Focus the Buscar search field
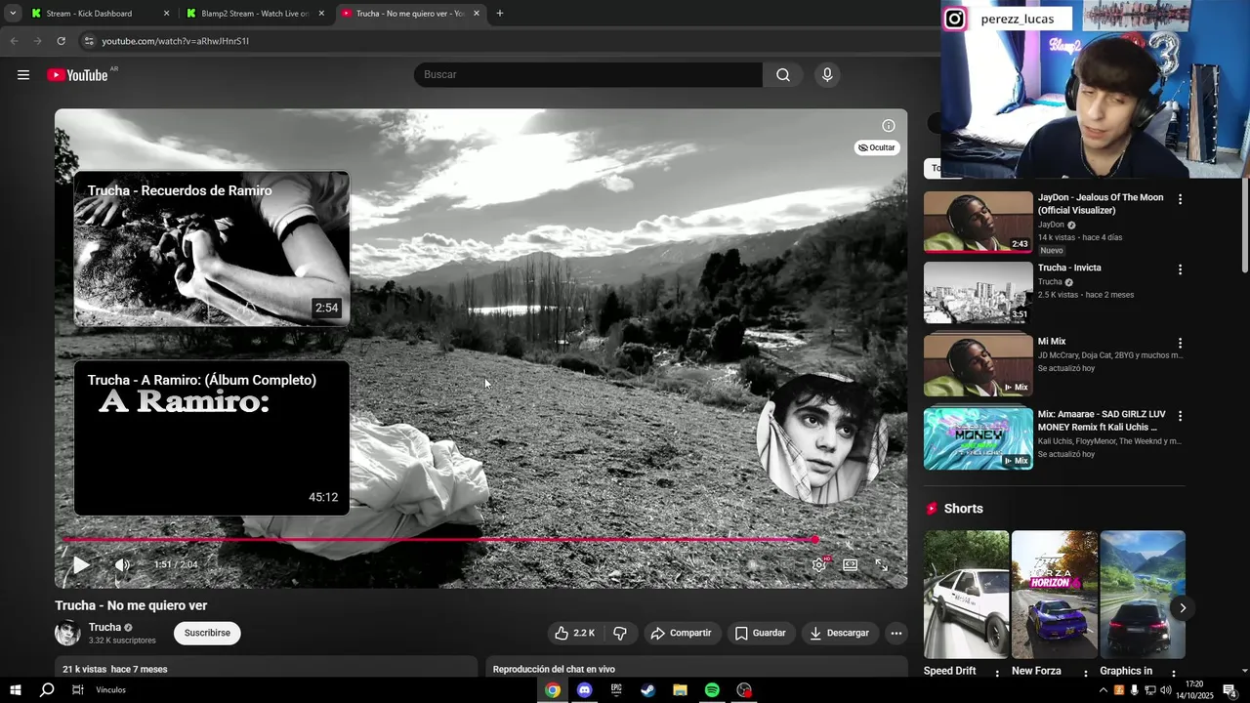 [588, 75]
